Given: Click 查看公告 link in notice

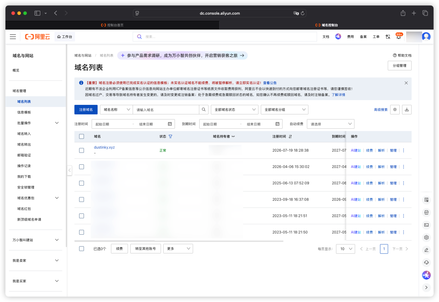Looking at the screenshot, I should (270, 83).
